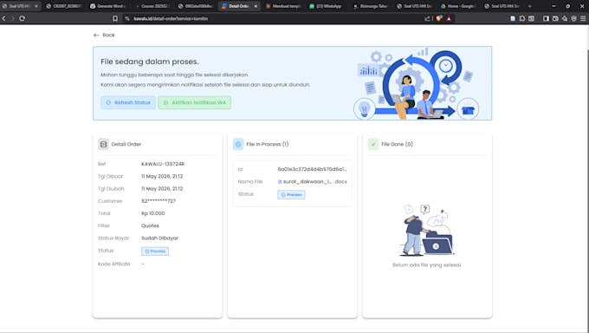Switch to the Generate Word tab
Screen dimensions: 589x333
pyautogui.click(x=108, y=6)
